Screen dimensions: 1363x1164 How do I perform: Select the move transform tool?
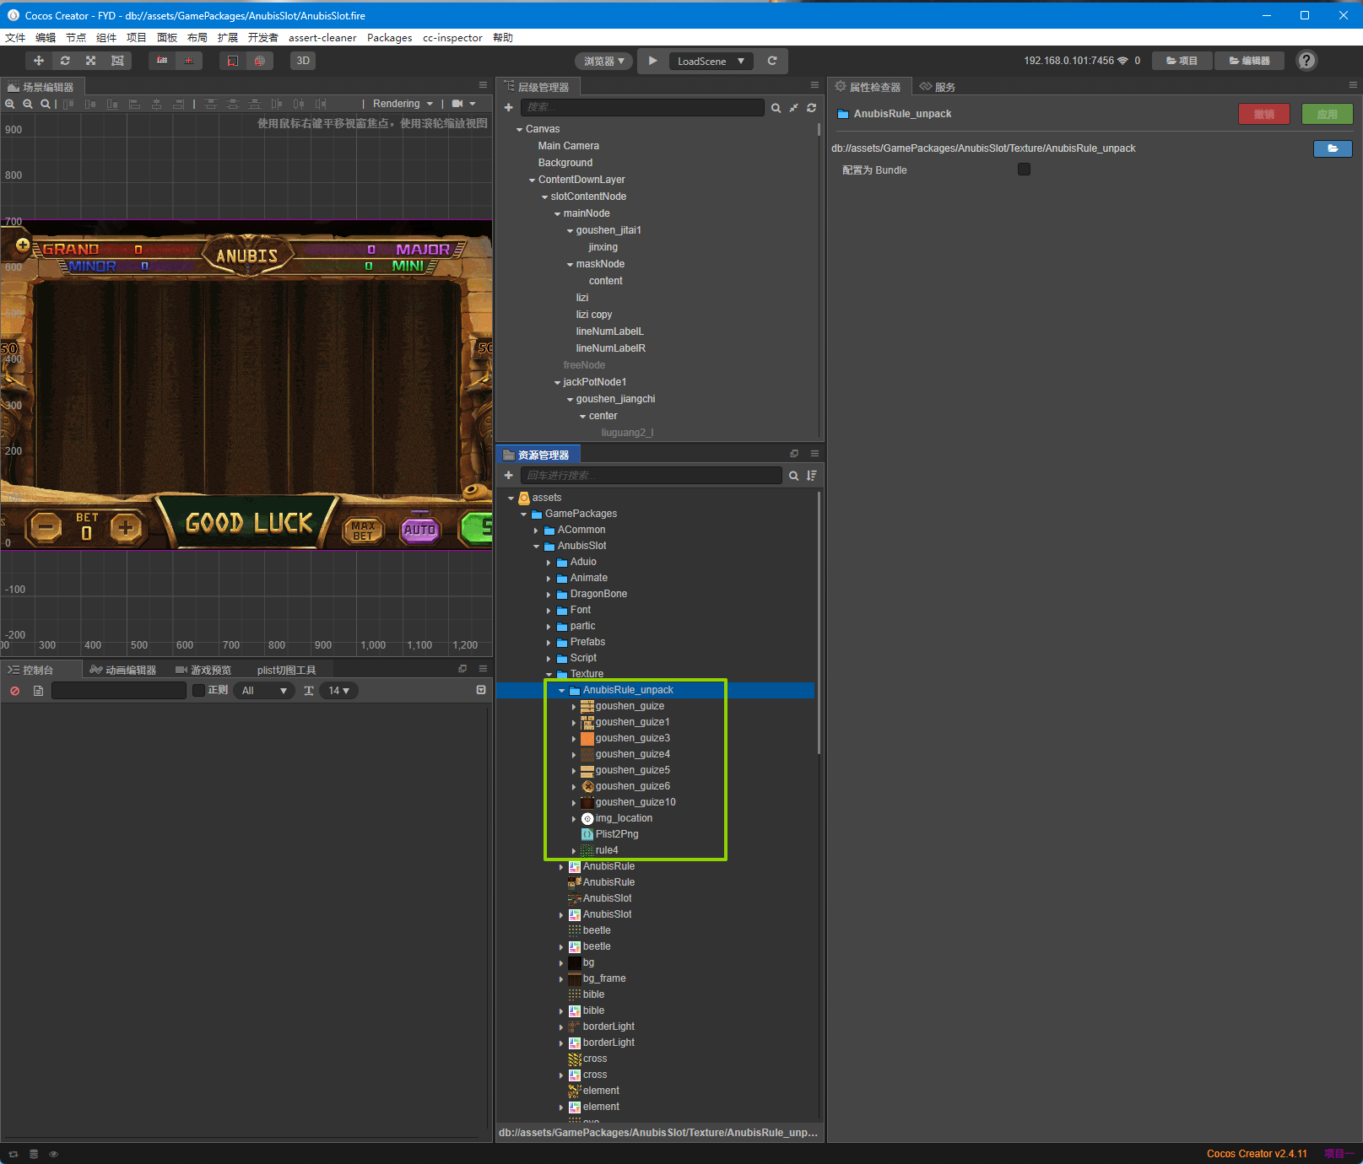pos(38,61)
